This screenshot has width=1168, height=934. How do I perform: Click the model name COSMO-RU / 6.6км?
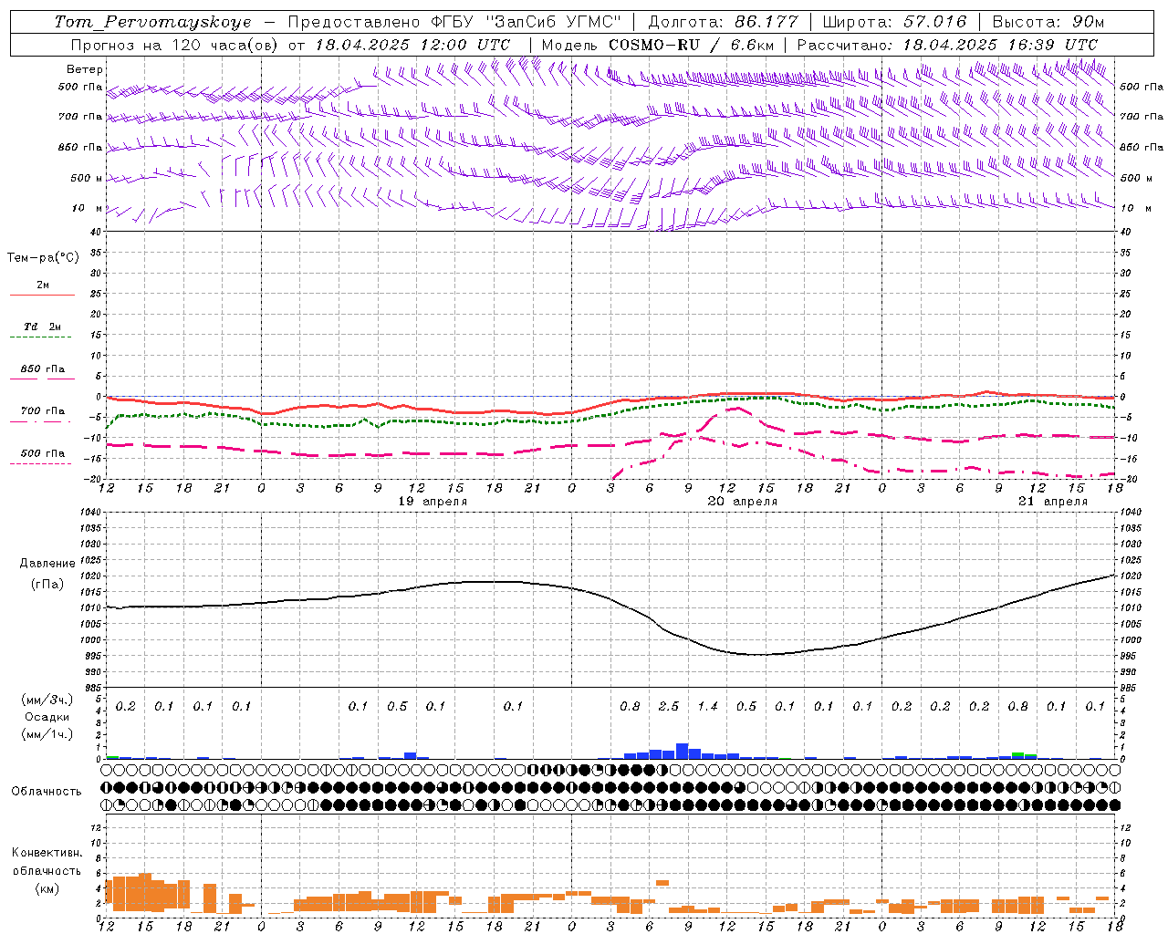(692, 44)
